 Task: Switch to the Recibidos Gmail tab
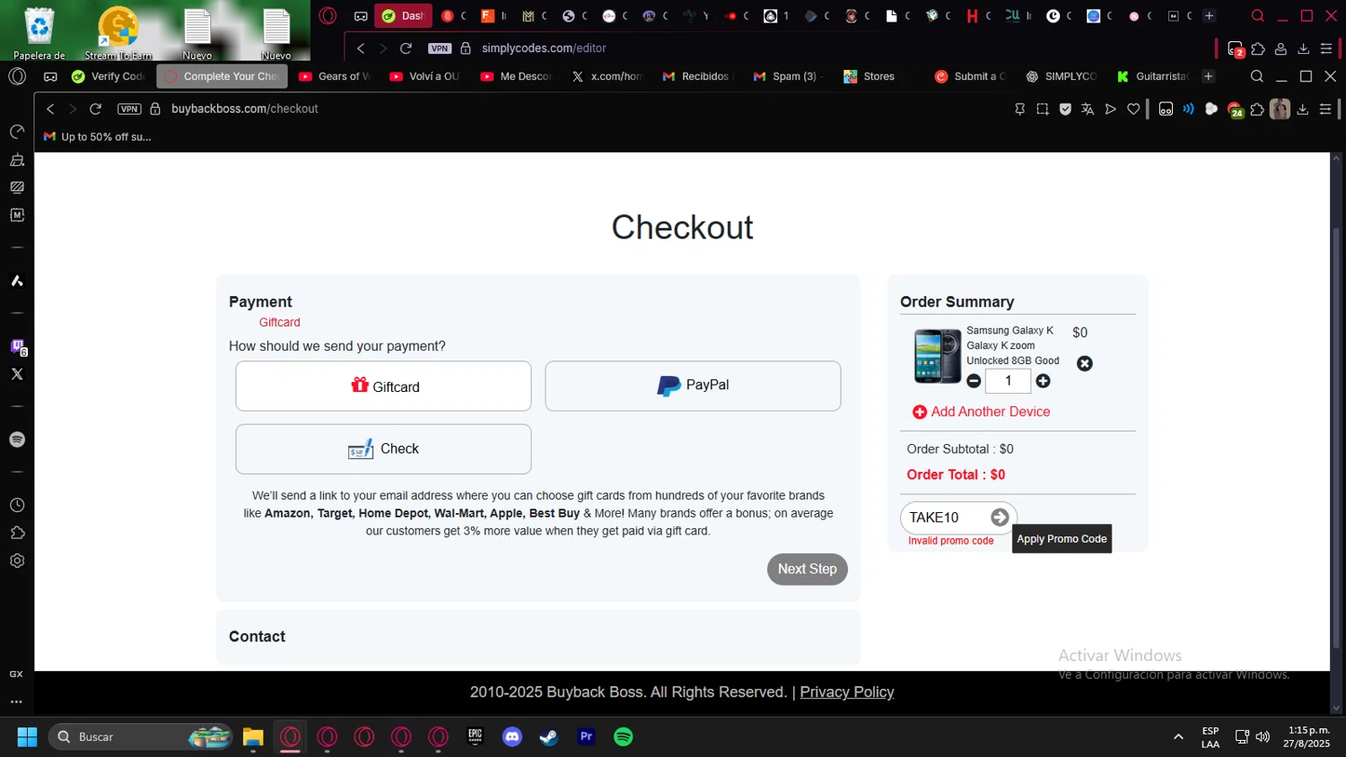(695, 76)
